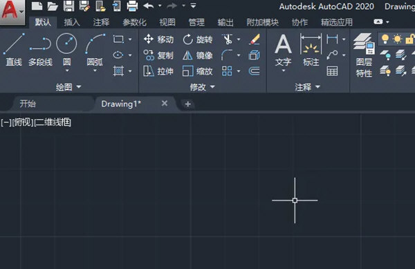
Task: Click the Plot printer icon
Action: (x=132, y=6)
